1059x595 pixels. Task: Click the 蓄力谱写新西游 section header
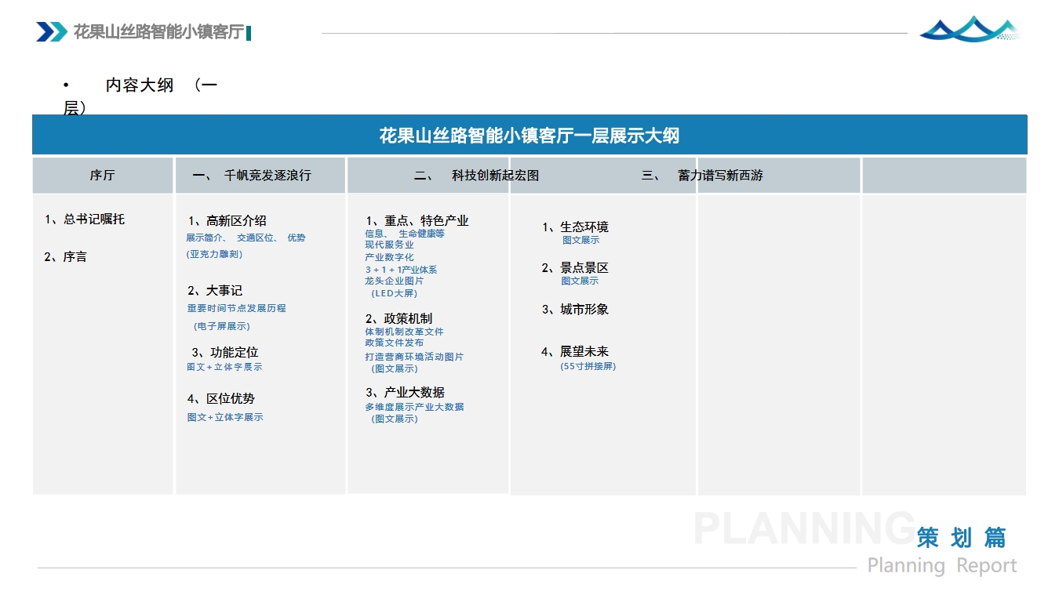pyautogui.click(x=702, y=176)
